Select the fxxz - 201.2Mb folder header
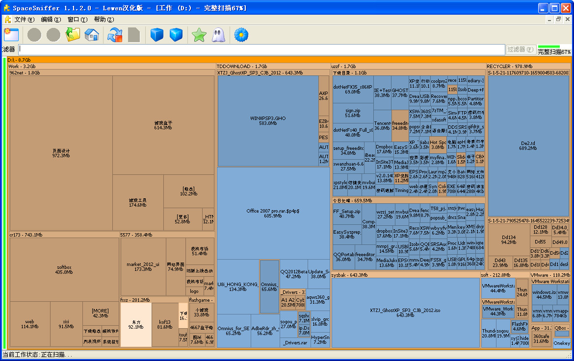574x361 pixels. click(154, 300)
